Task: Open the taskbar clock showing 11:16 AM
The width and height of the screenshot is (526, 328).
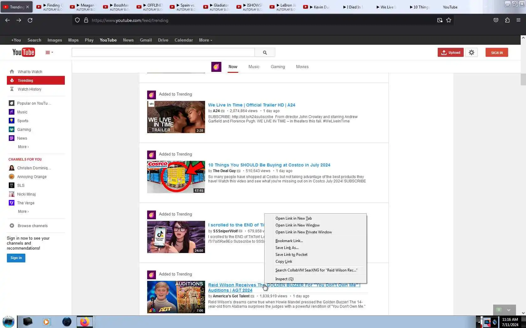Action: tap(510, 322)
